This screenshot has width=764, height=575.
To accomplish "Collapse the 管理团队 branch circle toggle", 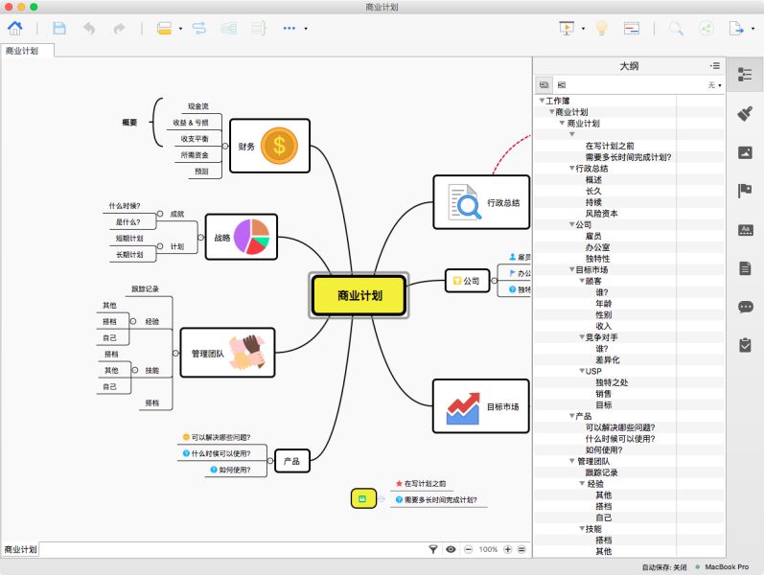I will point(175,353).
